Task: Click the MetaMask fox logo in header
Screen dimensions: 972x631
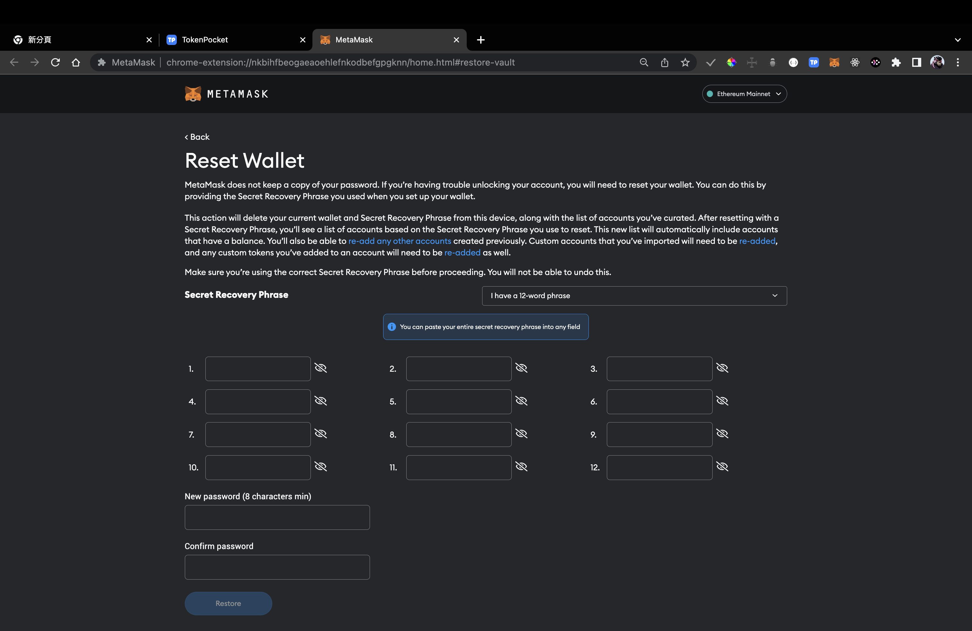Action: point(193,94)
